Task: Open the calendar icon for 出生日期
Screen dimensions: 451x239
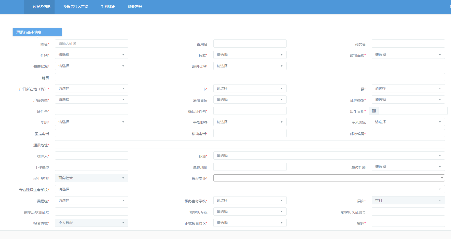Action: (x=374, y=111)
